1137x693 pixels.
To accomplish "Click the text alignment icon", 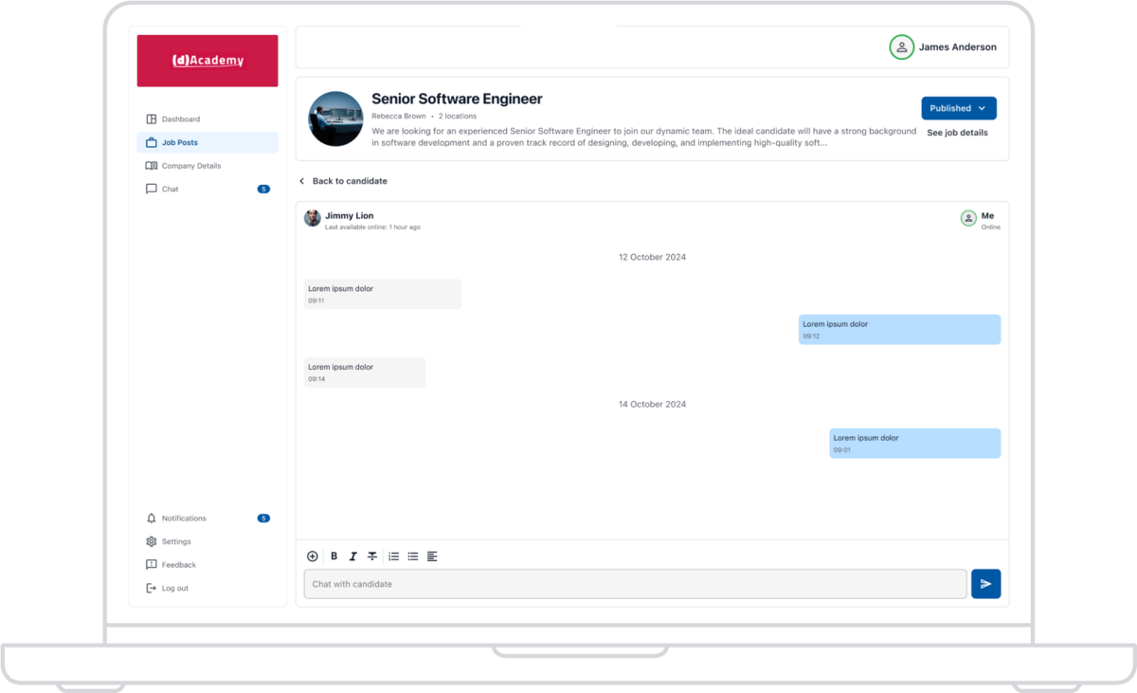I will point(432,556).
